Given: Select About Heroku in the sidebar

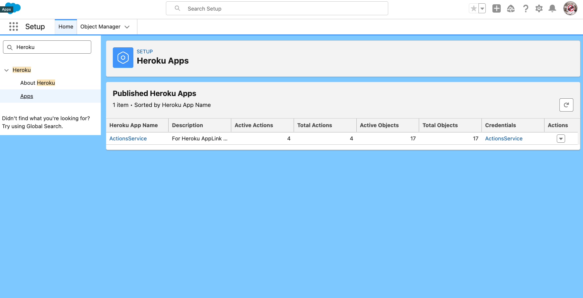Looking at the screenshot, I should 37,83.
